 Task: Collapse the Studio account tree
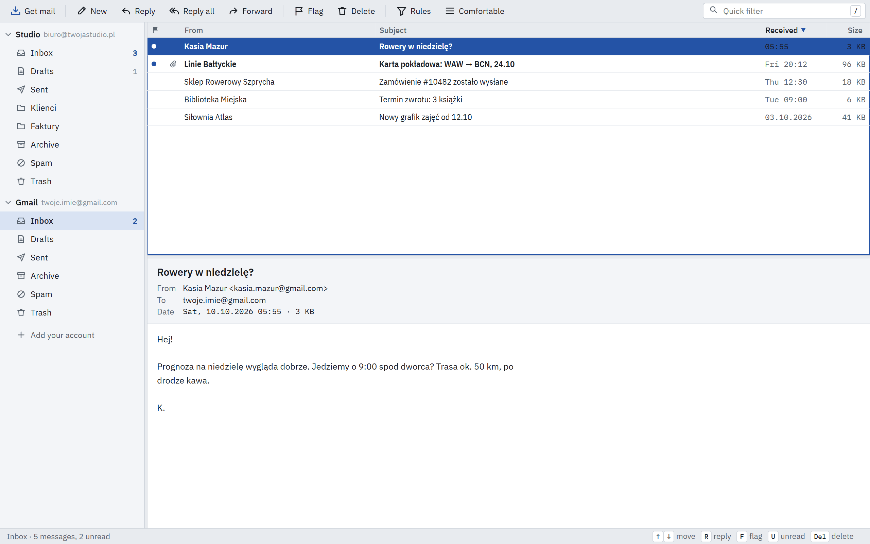coord(8,35)
